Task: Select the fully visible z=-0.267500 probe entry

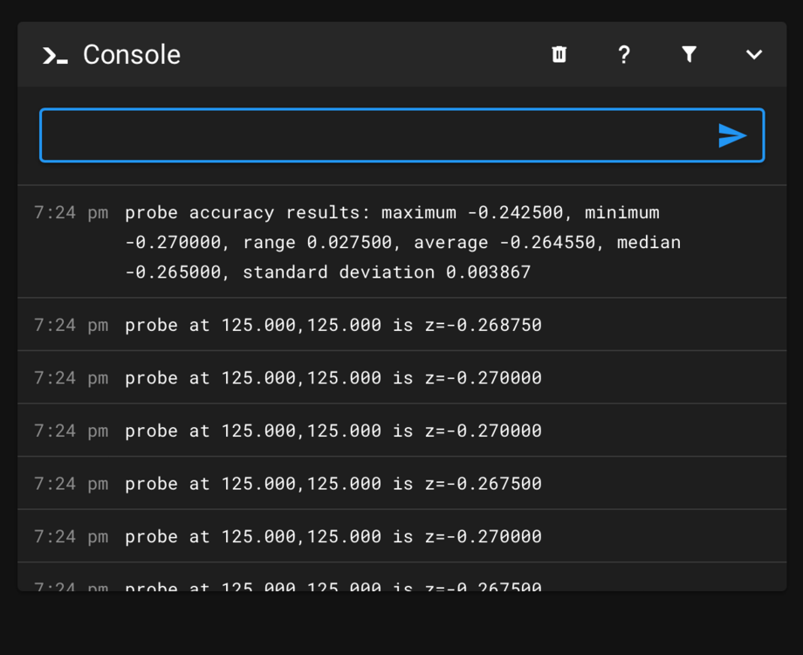Action: [x=402, y=483]
